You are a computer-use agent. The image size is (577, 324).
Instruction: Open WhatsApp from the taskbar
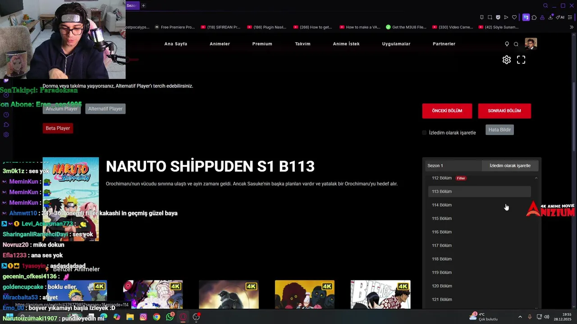[x=170, y=317]
